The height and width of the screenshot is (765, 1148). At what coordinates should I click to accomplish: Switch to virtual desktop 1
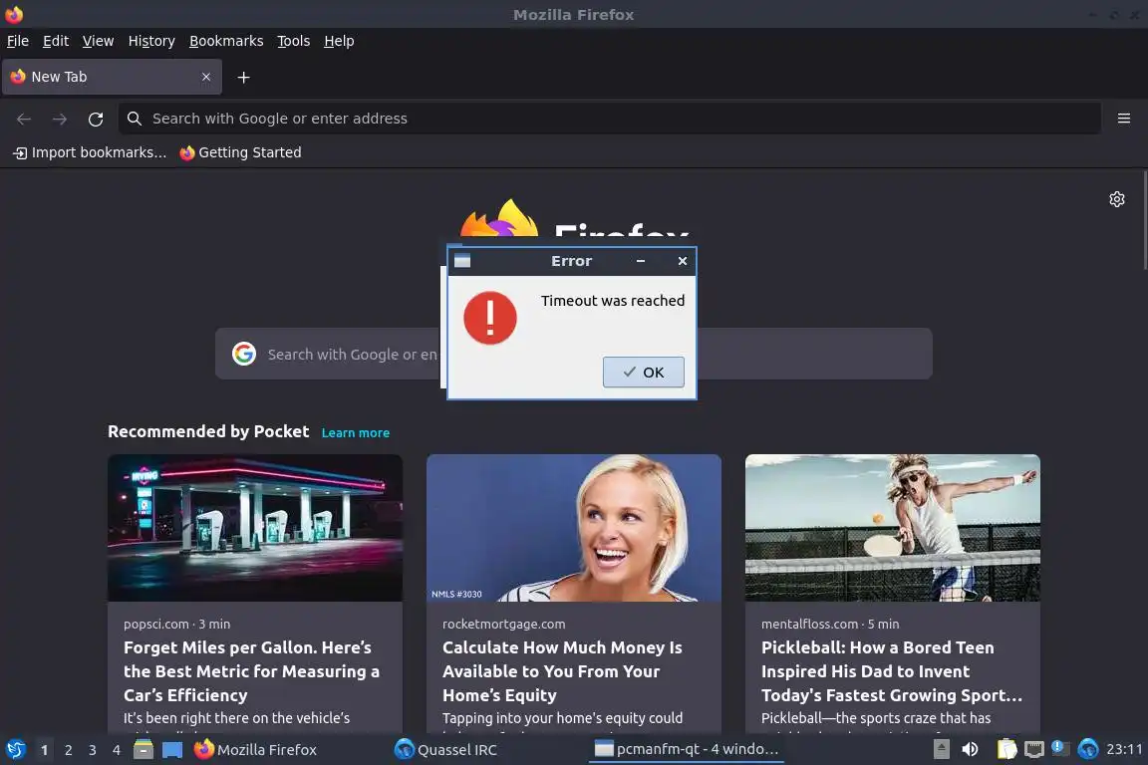click(x=44, y=750)
